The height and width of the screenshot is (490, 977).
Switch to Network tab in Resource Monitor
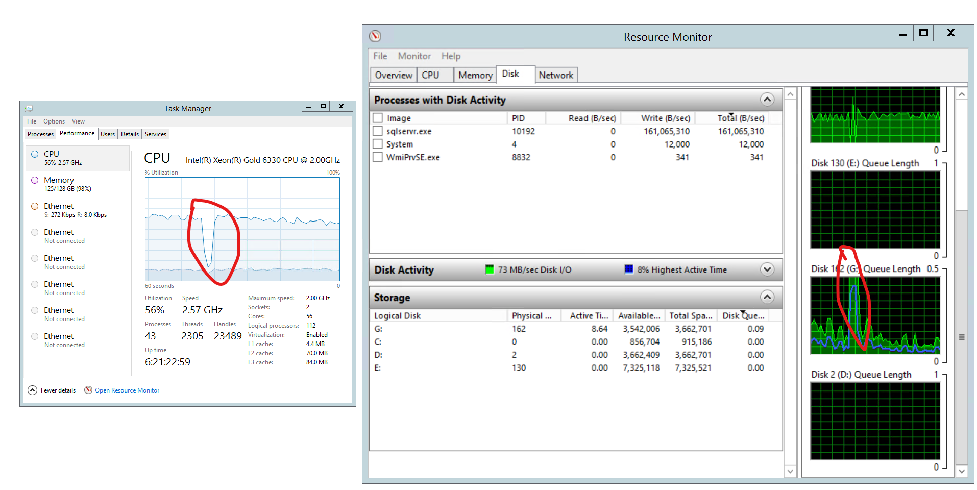click(556, 75)
